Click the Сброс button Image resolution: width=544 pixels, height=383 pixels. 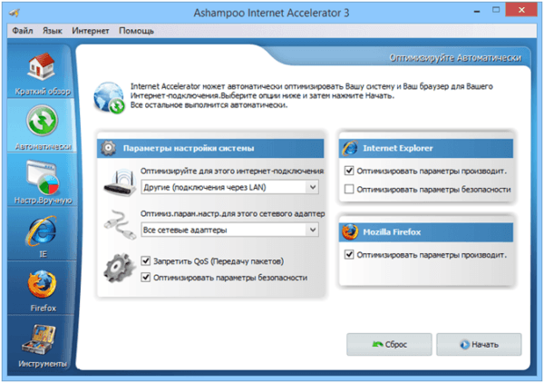tap(389, 345)
